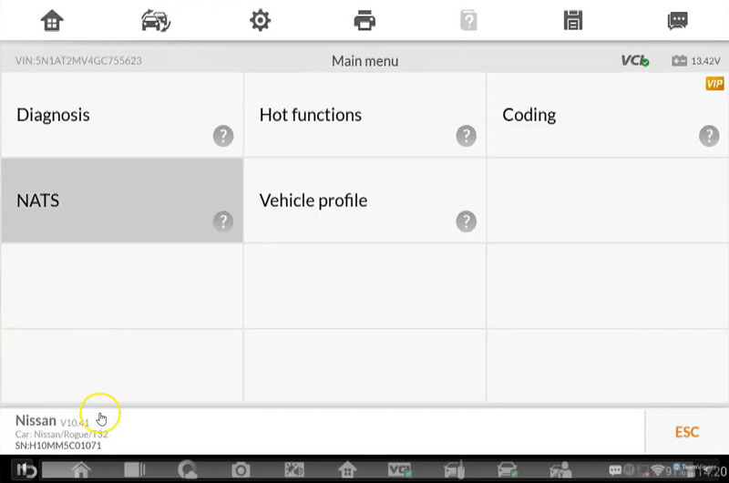
Task: Open the message feedback icon
Action: [x=677, y=20]
